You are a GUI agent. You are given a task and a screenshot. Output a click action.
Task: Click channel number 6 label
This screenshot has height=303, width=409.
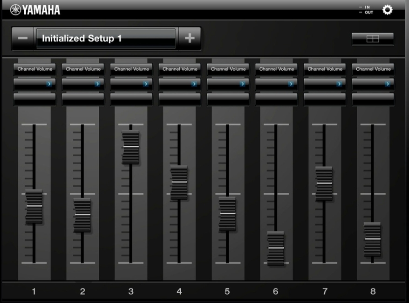tap(275, 291)
